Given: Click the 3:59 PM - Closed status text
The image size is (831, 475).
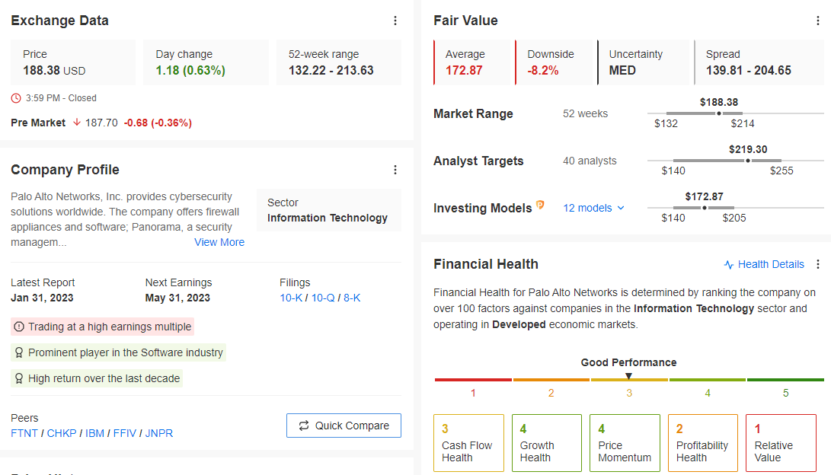Looking at the screenshot, I should pyautogui.click(x=61, y=98).
